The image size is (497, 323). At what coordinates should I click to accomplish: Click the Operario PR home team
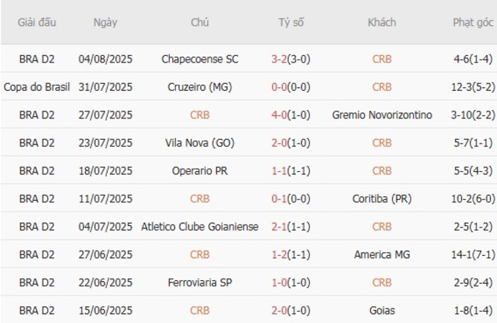coord(200,171)
